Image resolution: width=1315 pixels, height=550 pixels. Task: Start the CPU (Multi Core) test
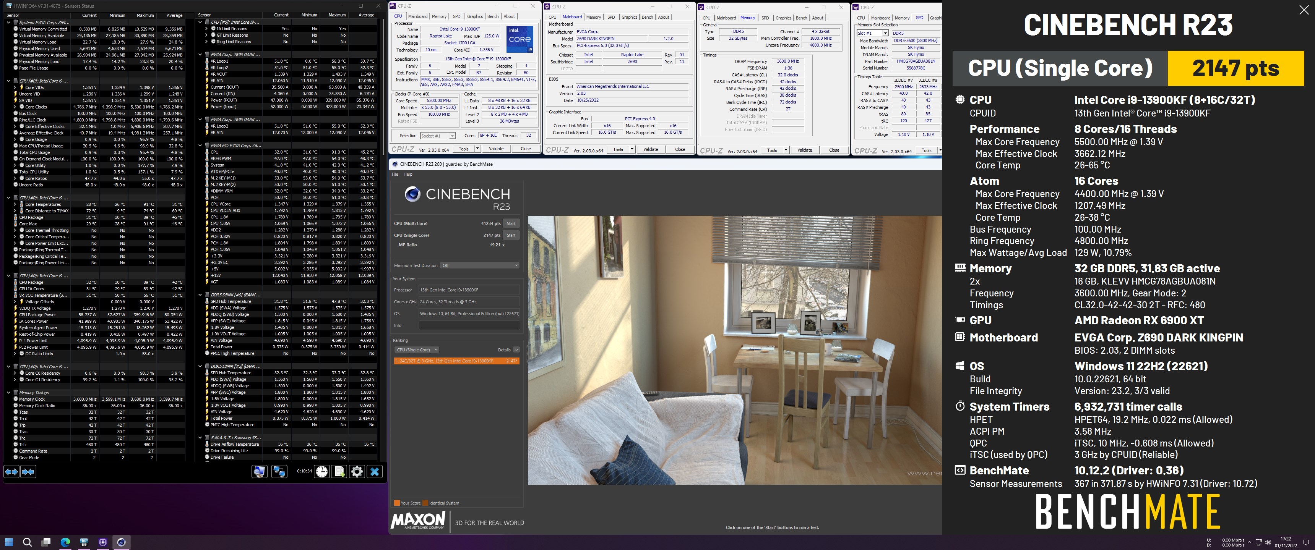click(x=511, y=223)
